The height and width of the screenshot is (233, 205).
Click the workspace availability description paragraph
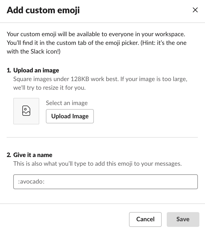[96, 43]
